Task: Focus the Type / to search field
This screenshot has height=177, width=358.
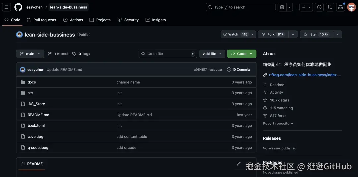Action: pyautogui.click(x=241, y=7)
